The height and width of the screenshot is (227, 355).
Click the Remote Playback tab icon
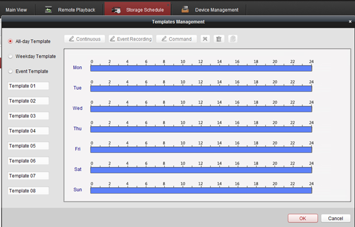coord(48,10)
